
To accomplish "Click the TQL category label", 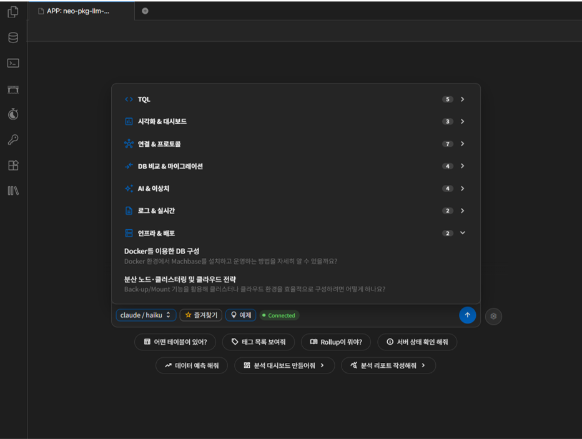I will tap(144, 99).
